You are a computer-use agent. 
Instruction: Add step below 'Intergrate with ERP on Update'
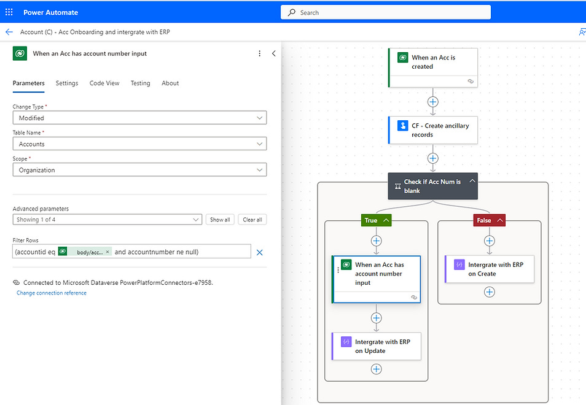[377, 369]
